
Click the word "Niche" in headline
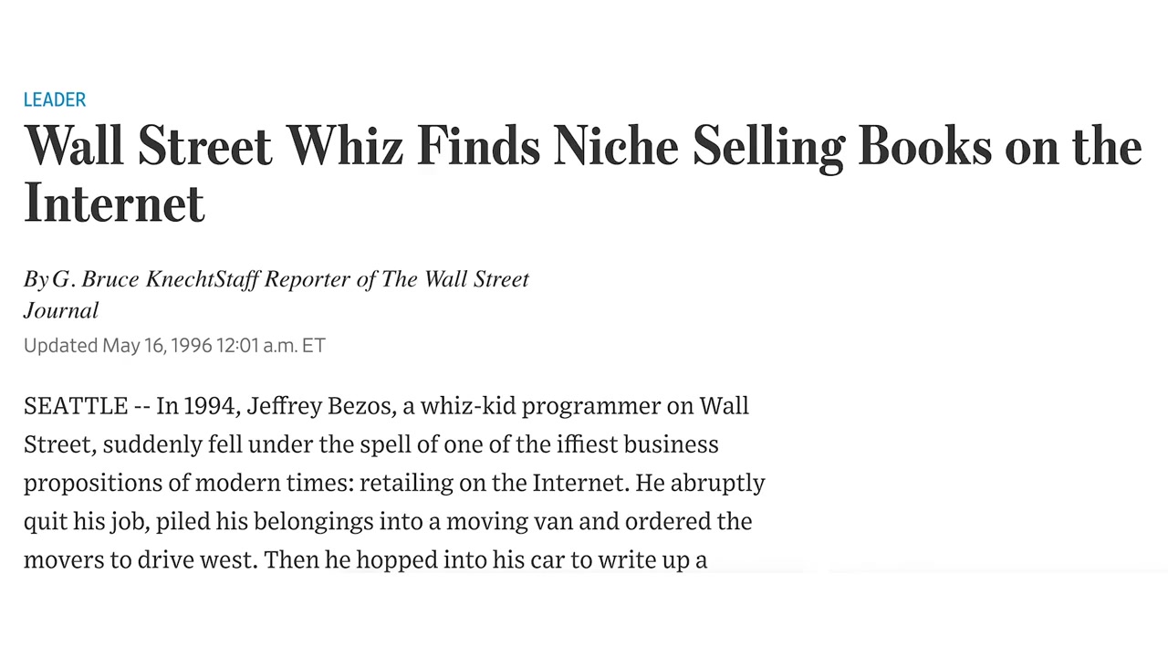(x=615, y=147)
